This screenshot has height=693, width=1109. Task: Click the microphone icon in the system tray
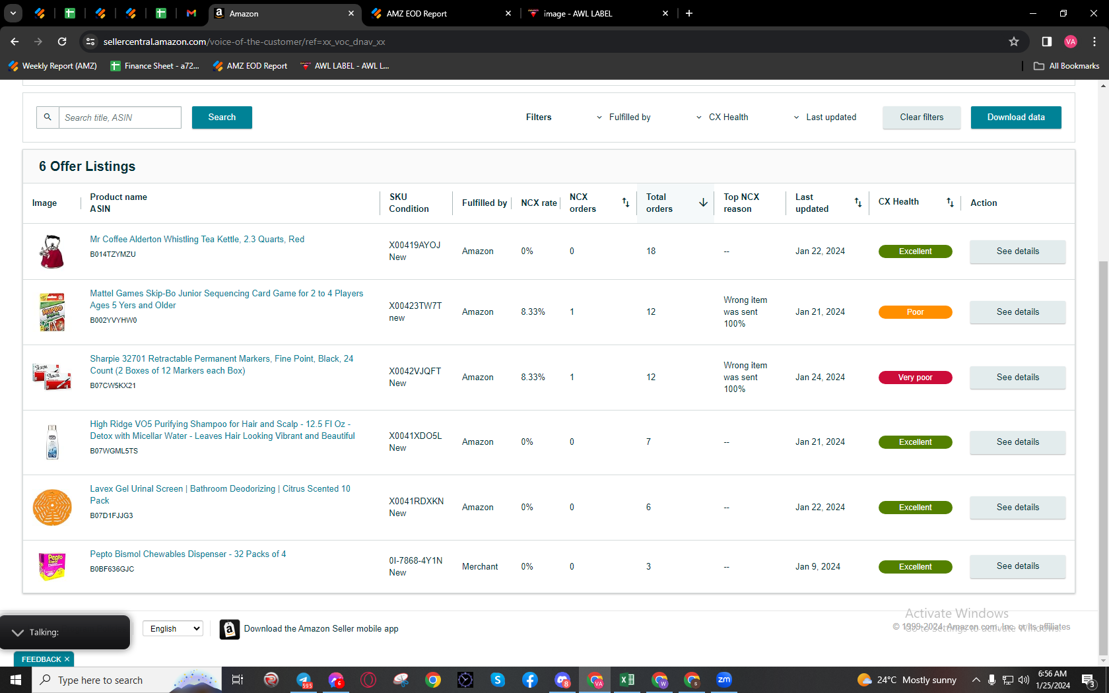991,680
